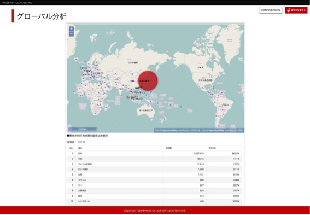Zoom in the map with the plus button
310x215 pixels.
point(71,28)
